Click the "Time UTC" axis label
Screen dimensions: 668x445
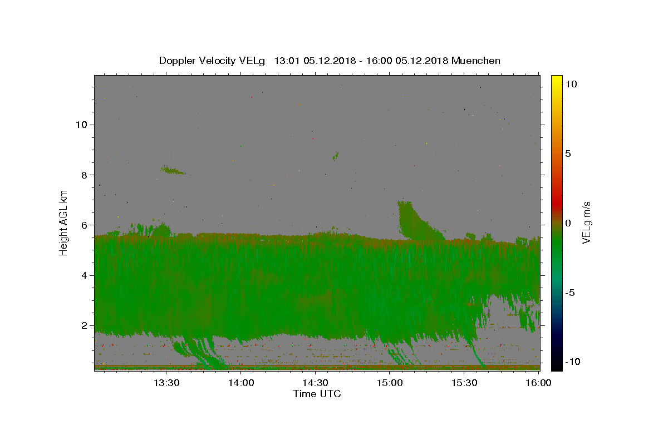point(317,394)
